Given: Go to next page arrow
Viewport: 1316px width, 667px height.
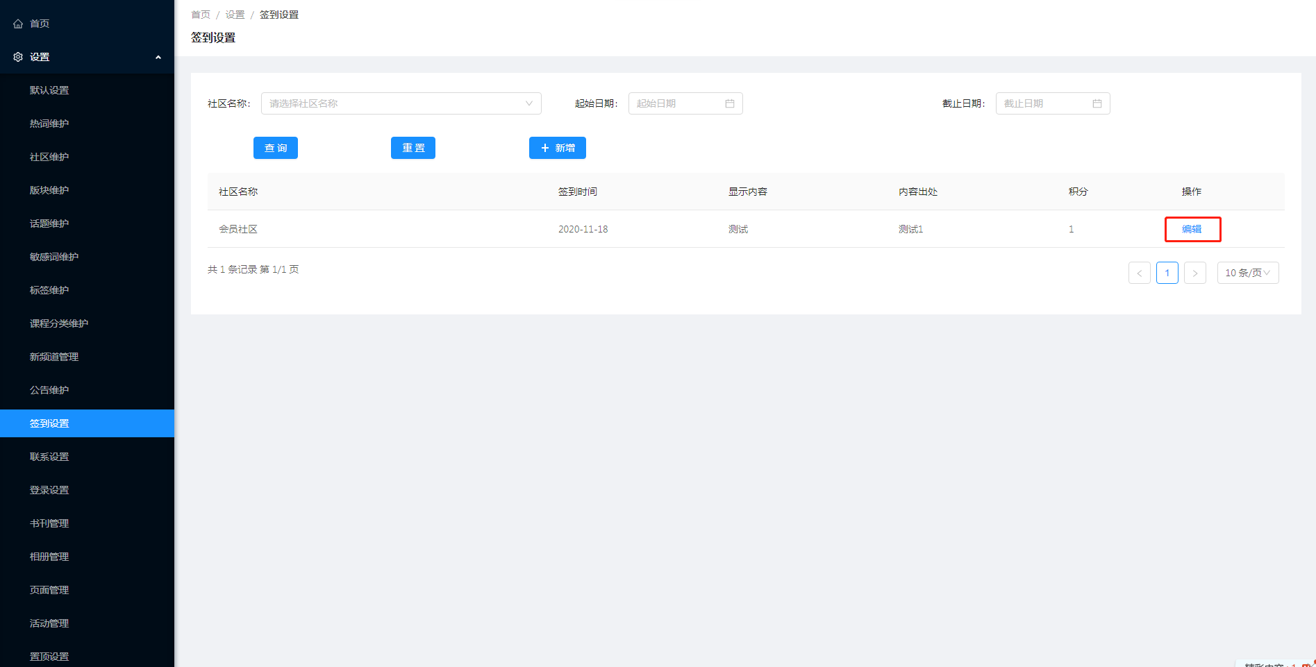Looking at the screenshot, I should (x=1195, y=273).
